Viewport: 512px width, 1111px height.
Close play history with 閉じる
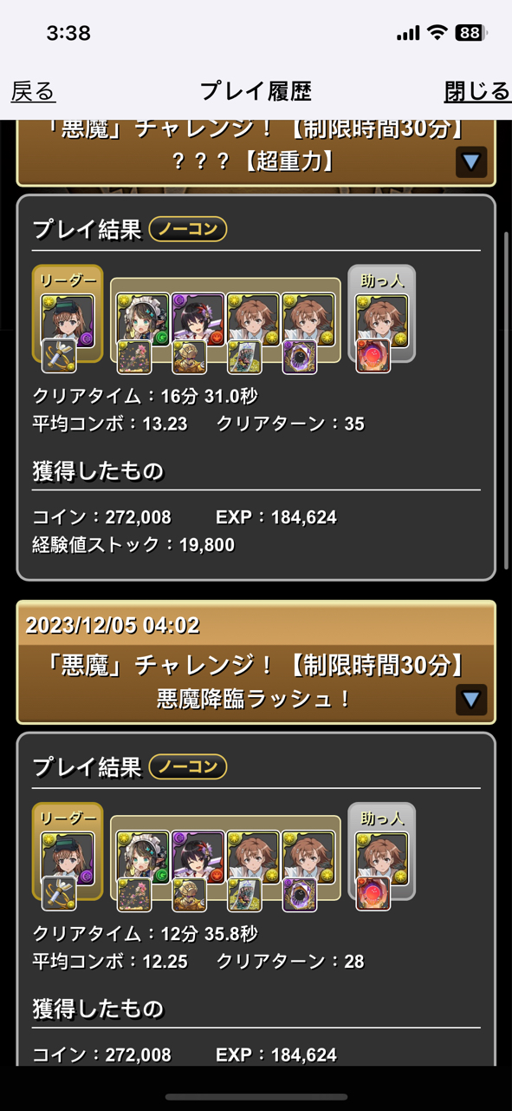[477, 91]
